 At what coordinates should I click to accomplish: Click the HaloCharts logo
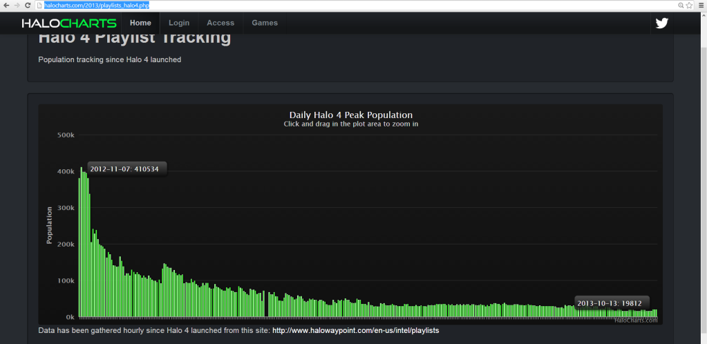pyautogui.click(x=69, y=23)
